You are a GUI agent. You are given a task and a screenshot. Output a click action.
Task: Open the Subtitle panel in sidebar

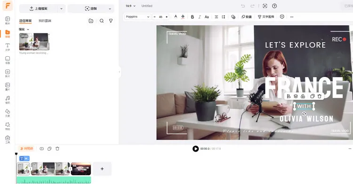click(8, 60)
